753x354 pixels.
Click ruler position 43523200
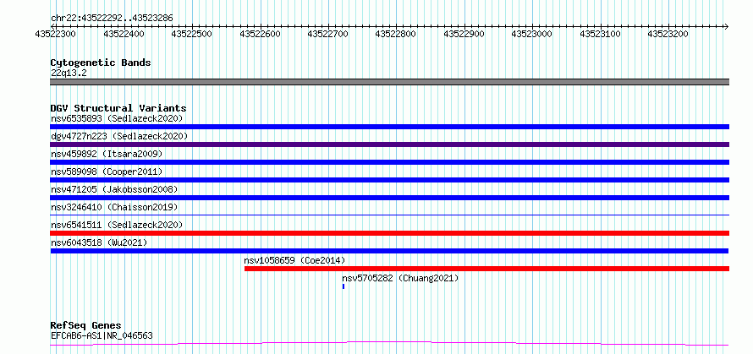[x=668, y=34]
